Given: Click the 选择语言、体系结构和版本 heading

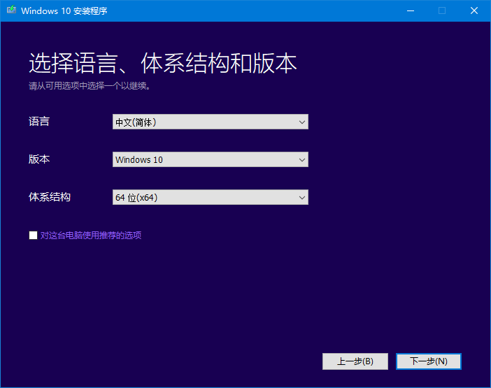Looking at the screenshot, I should coord(162,64).
